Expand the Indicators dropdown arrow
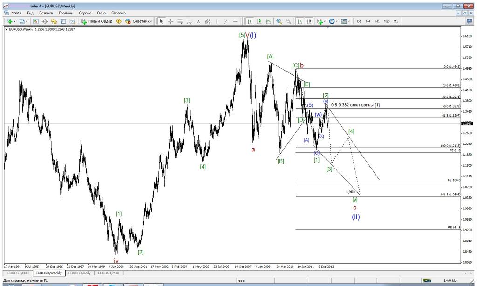The image size is (477, 286). tap(325, 21)
